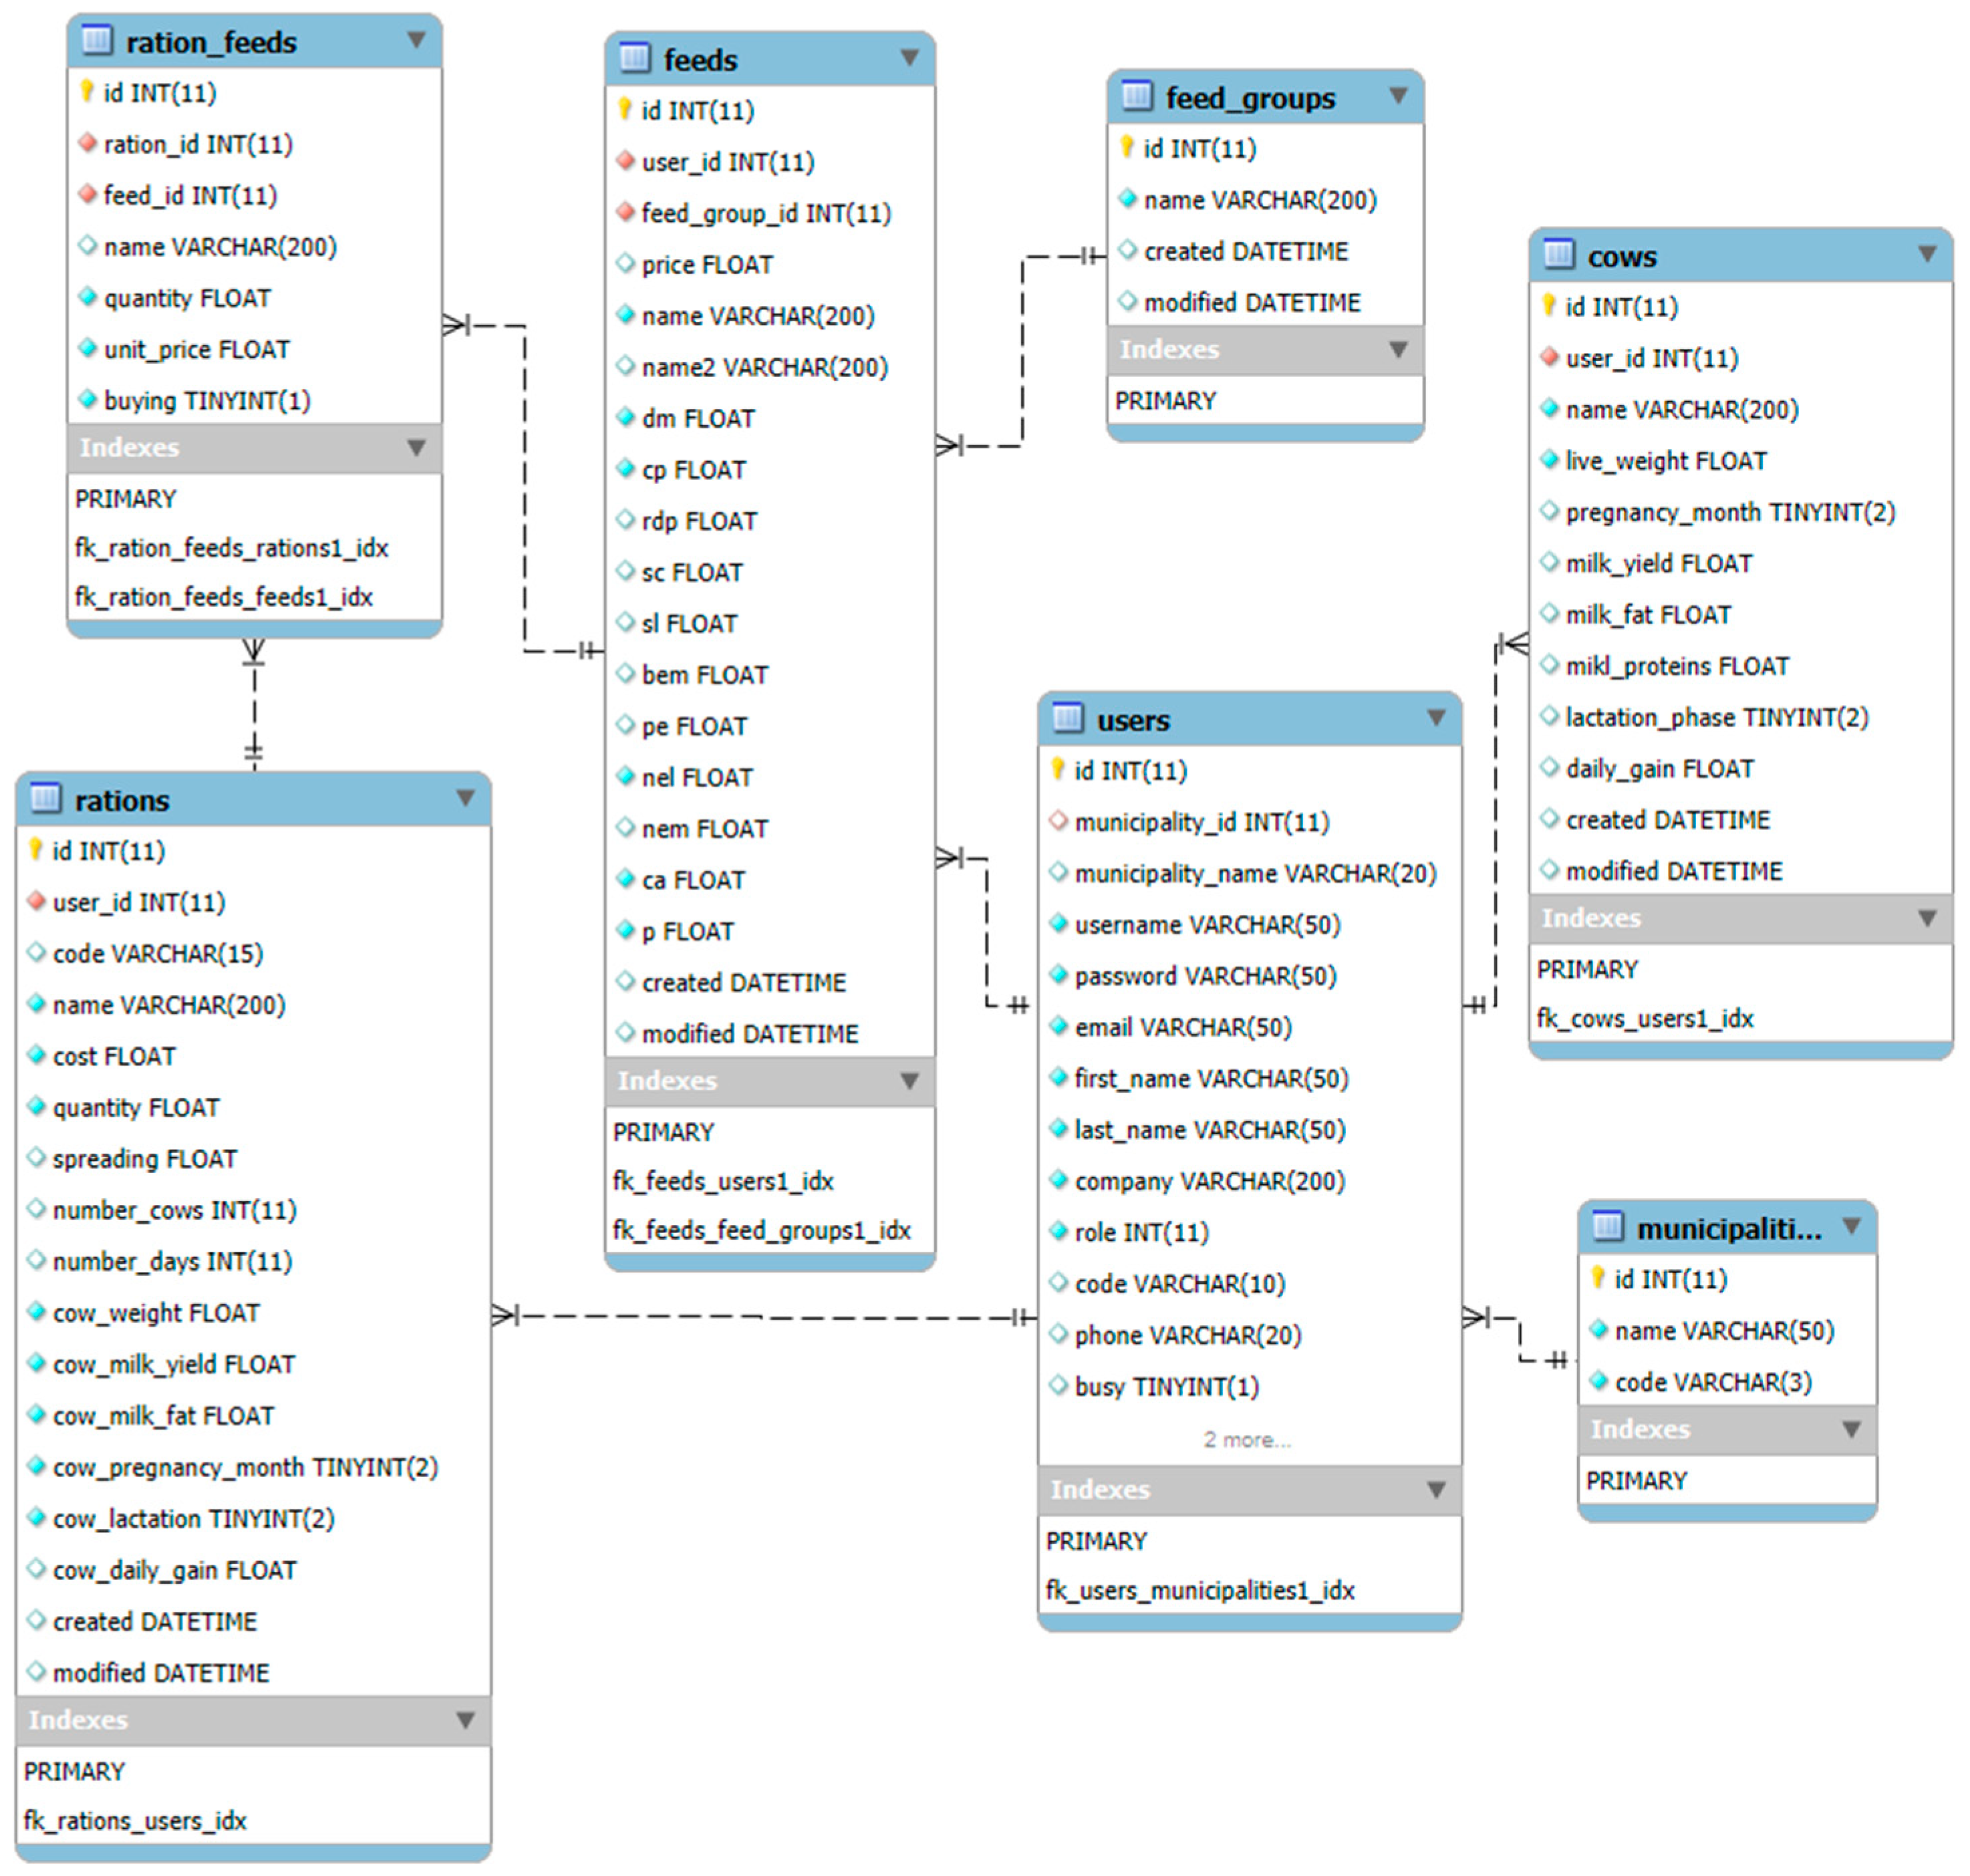Image resolution: width=1970 pixels, height=1876 pixels.
Task: Click the ration_feeds table icon
Action: coord(96,41)
